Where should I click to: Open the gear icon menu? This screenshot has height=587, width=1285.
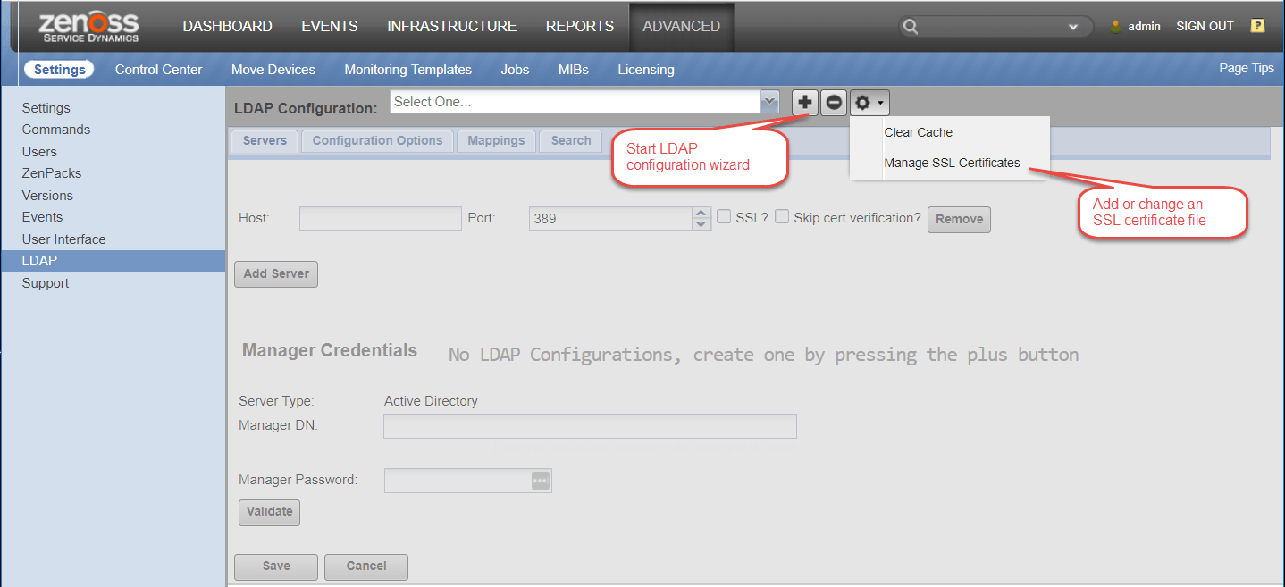(x=863, y=102)
